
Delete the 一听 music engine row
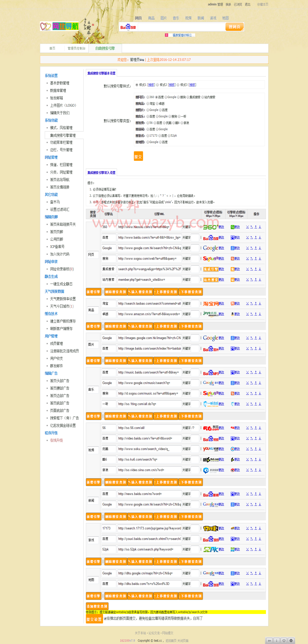247,404
